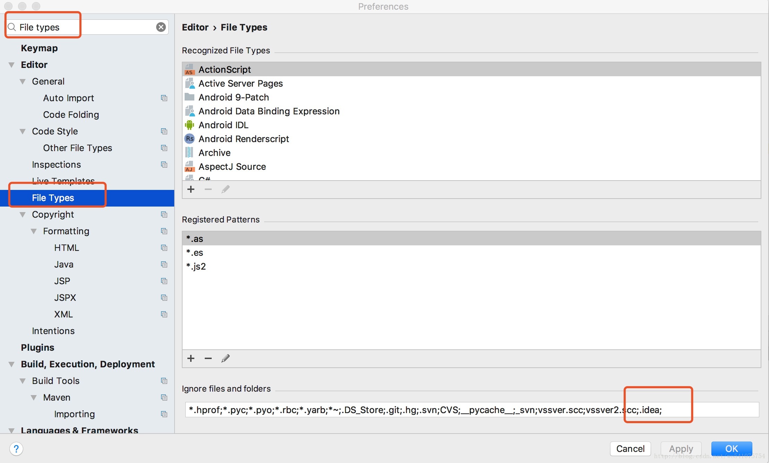Click the Archive file type icon
Image resolution: width=769 pixels, height=463 pixels.
[189, 152]
